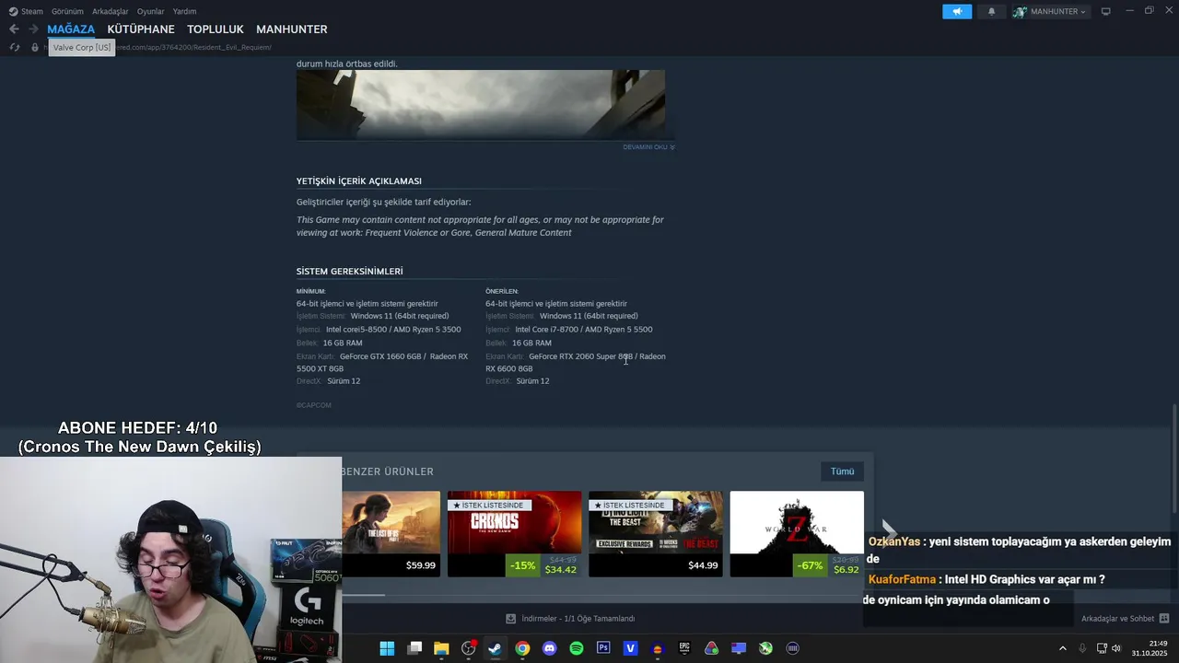
Task: Open the Görünüm menu
Action: click(67, 11)
